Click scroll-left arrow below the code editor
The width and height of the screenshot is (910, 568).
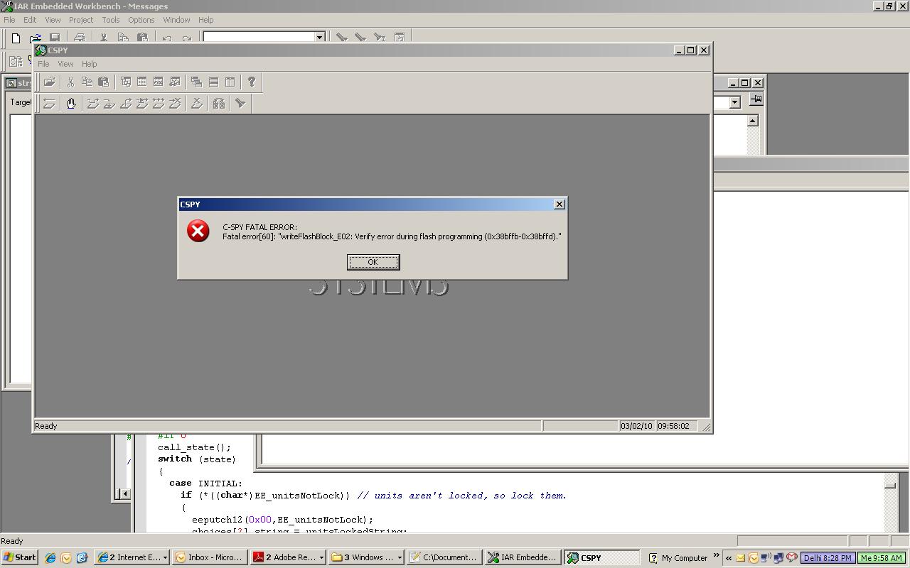pos(124,493)
